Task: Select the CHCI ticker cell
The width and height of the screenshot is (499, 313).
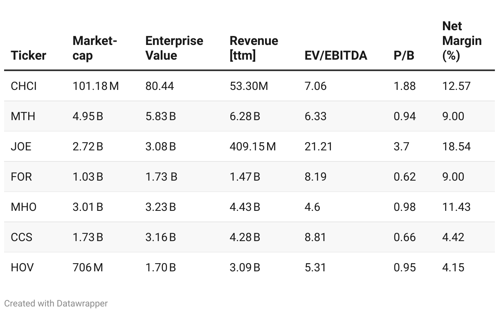Action: 24,86
